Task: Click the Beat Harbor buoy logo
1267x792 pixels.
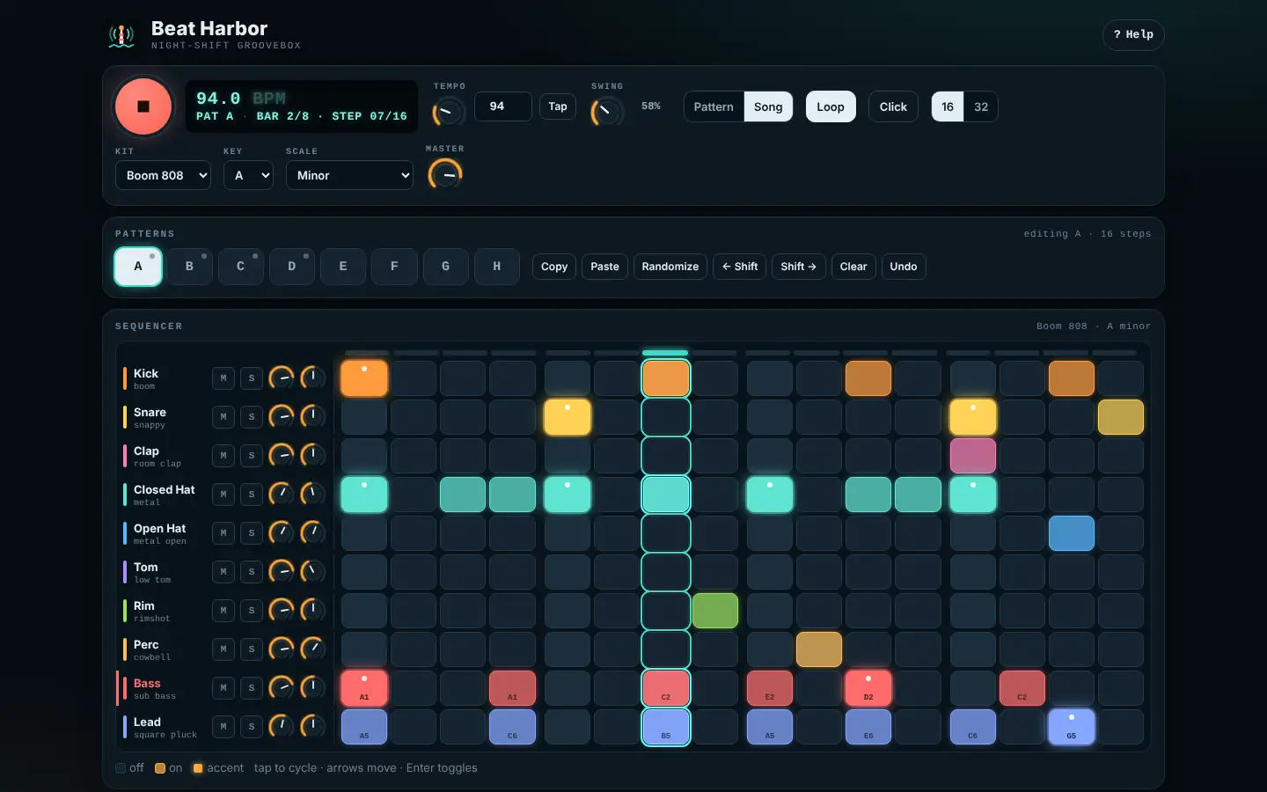Action: (121, 35)
